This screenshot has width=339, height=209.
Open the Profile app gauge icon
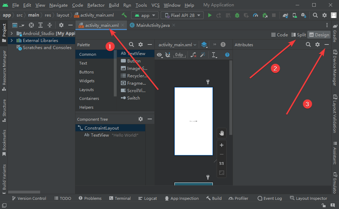pos(255,15)
